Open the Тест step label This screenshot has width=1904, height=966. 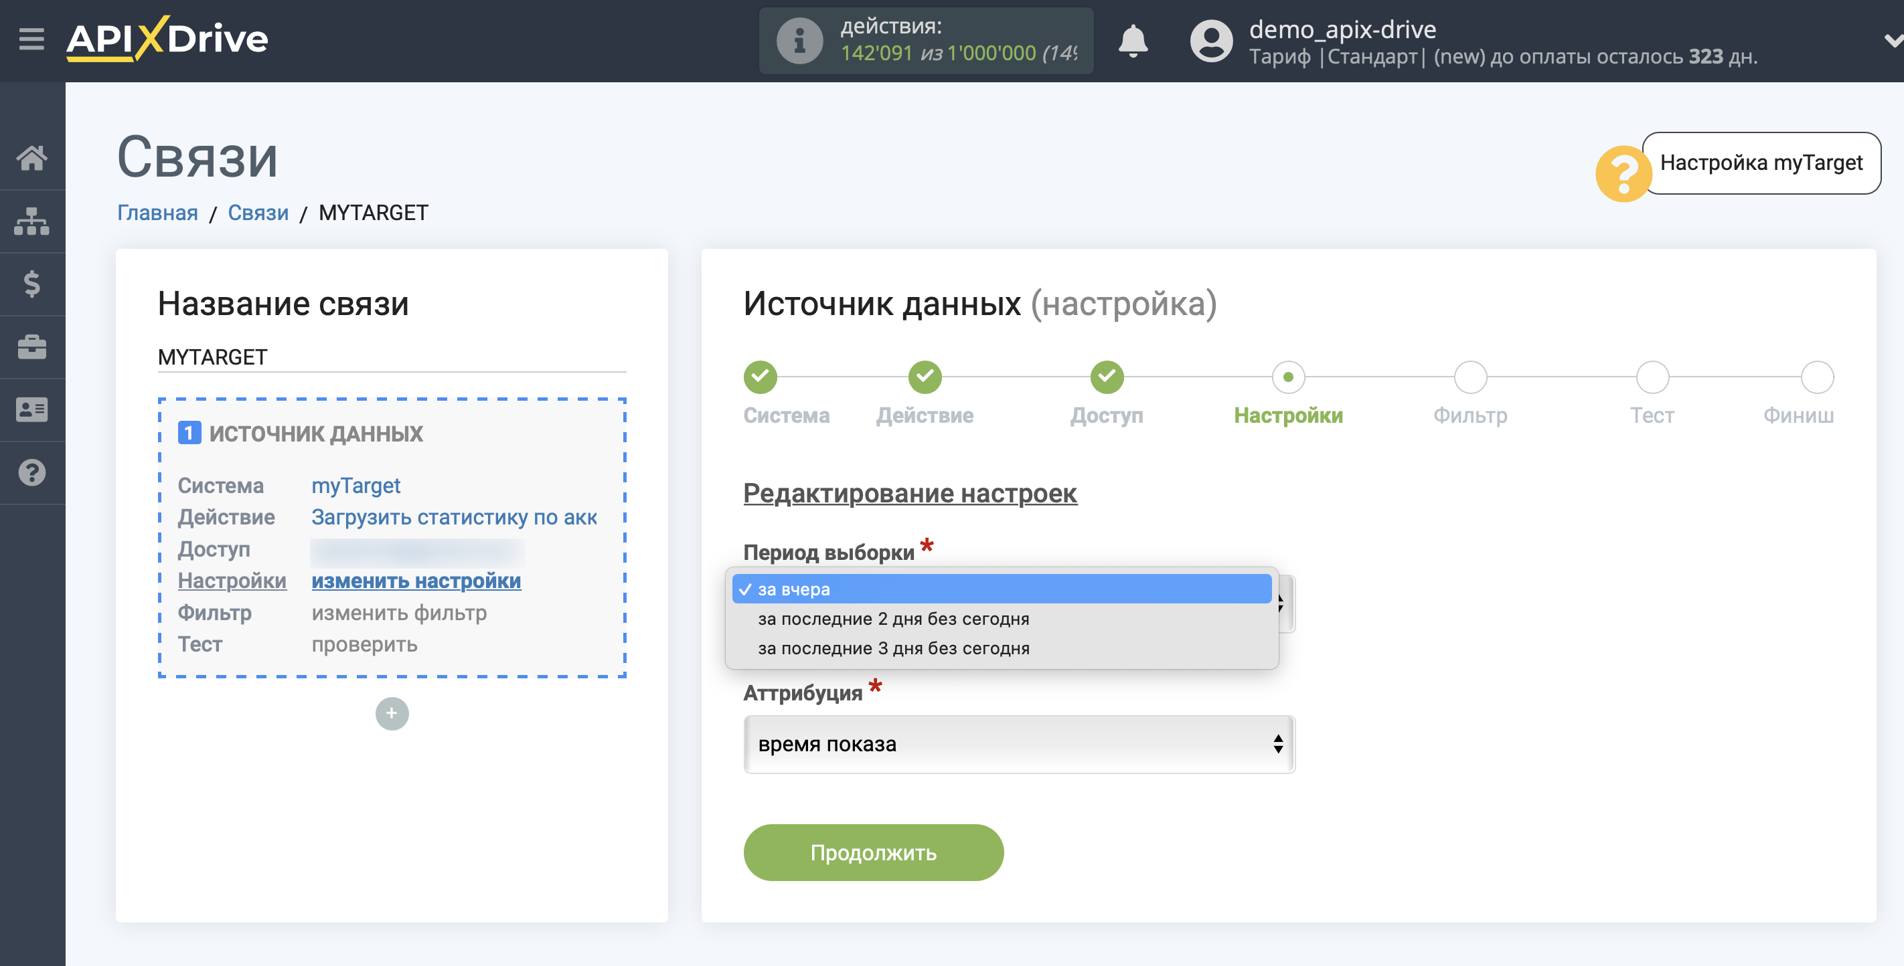[1652, 416]
